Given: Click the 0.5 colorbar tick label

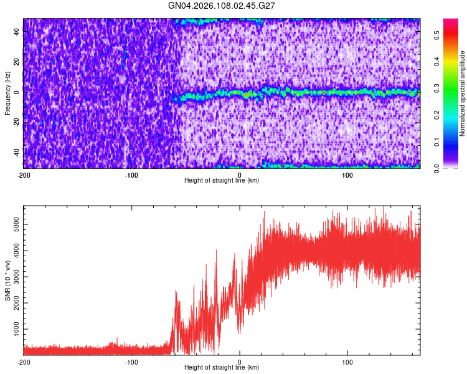Looking at the screenshot, I should point(436,35).
